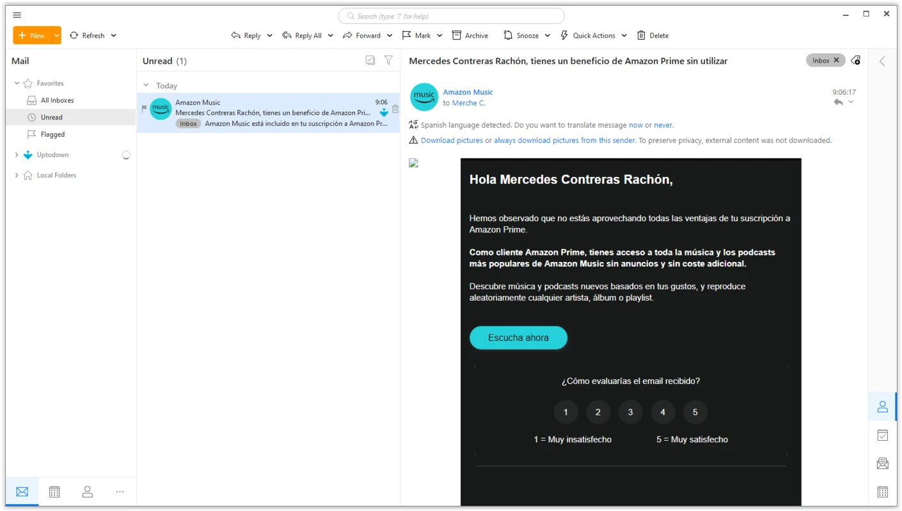This screenshot has width=902, height=511.
Task: Select the Flagged folder in Favorites
Action: tap(52, 134)
